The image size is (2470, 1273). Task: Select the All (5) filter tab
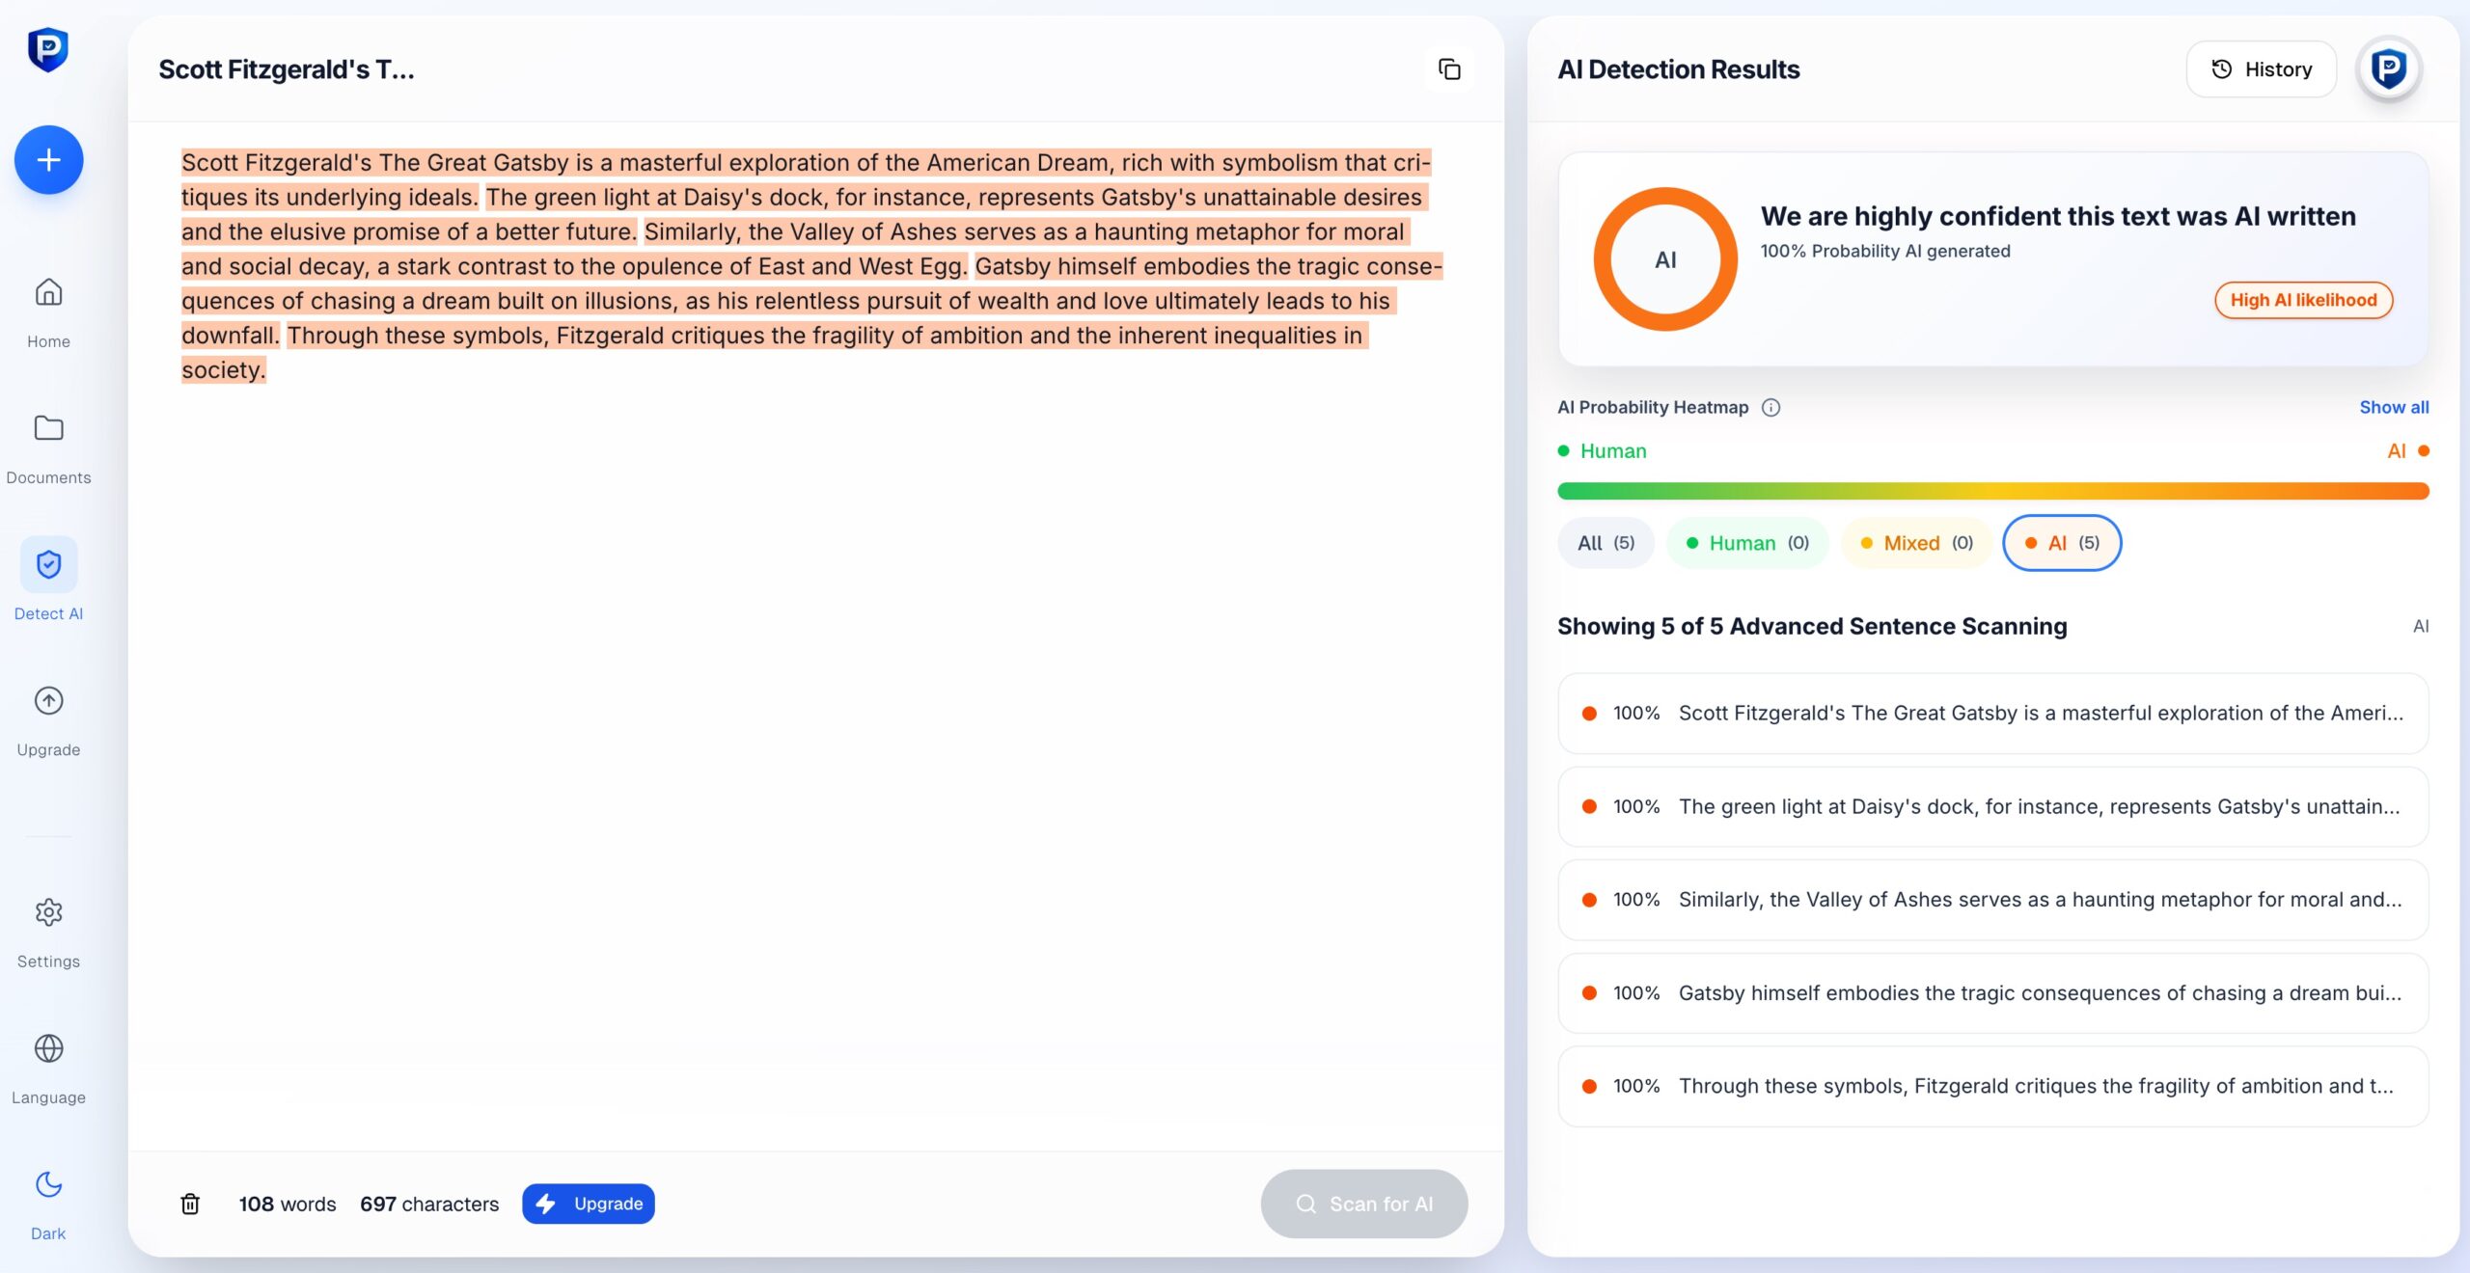coord(1605,543)
